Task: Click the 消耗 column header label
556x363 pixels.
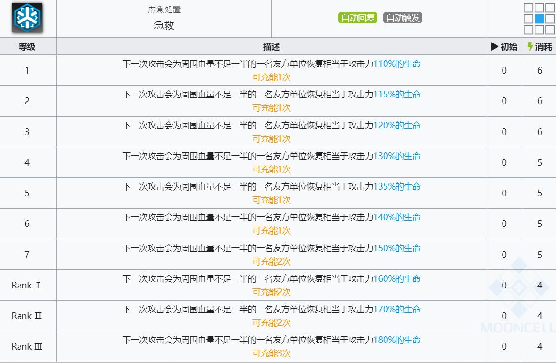Action: (544, 46)
